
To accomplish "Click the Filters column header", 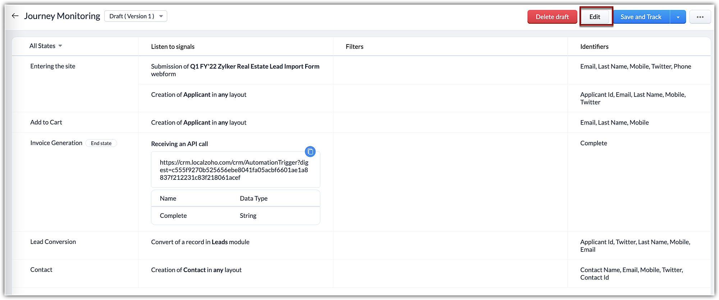I will click(x=354, y=47).
